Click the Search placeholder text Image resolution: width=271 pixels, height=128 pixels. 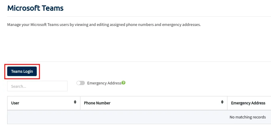pyautogui.click(x=19, y=86)
